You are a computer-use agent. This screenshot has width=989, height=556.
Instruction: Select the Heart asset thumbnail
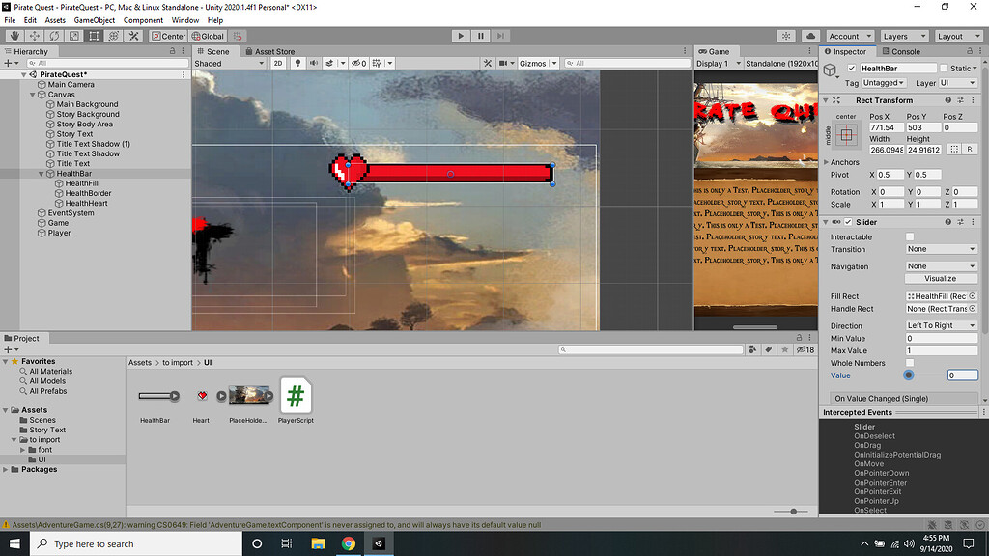200,395
